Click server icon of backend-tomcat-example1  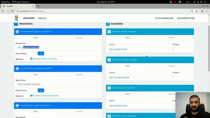coord(109,116)
